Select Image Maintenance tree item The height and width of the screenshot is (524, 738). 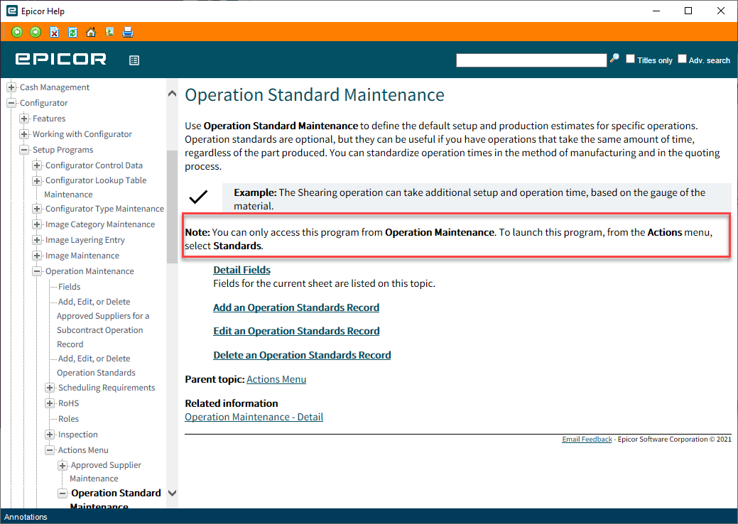(x=82, y=256)
